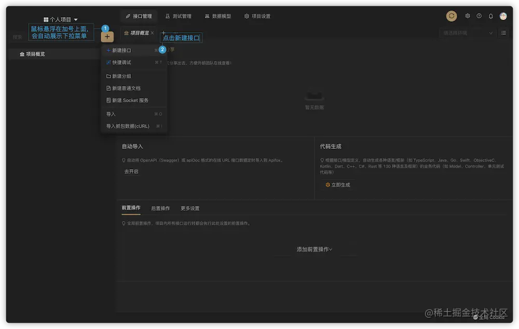Open the 数据模型 section

point(218,16)
